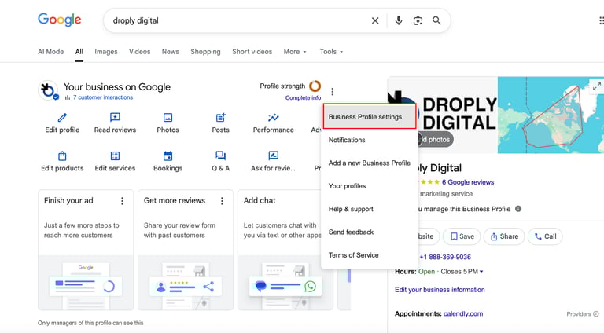This screenshot has width=604, height=333.
Task: Switch to the AI Mode tab
Action: tap(51, 52)
